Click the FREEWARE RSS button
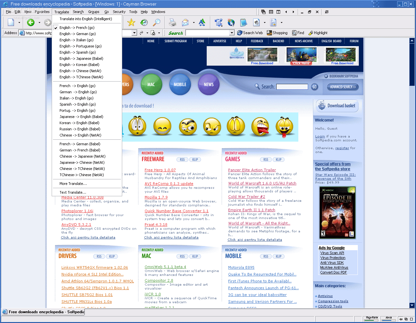This screenshot has width=416, height=323. 182,160
